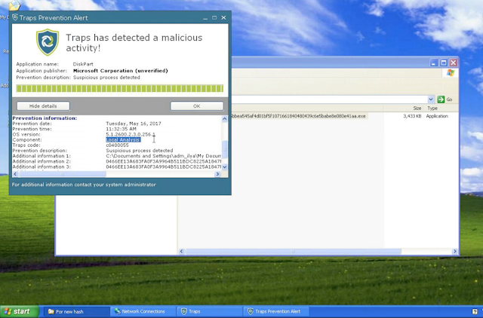Select the highlighted Local Analysis value
483x318 pixels.
123,140
